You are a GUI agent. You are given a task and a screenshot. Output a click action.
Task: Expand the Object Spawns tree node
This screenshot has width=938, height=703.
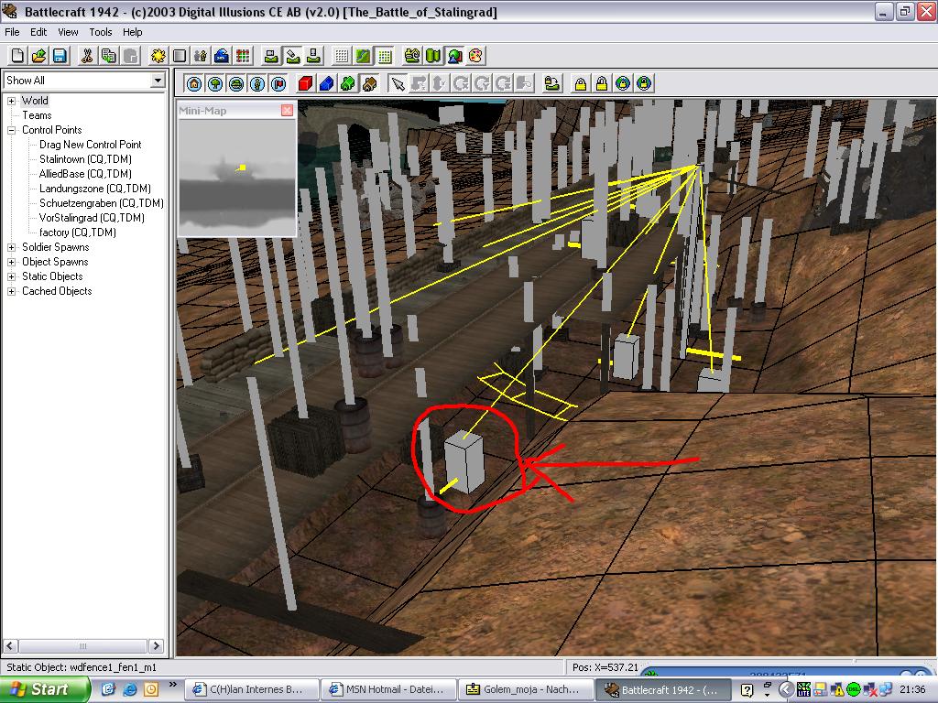tap(11, 262)
